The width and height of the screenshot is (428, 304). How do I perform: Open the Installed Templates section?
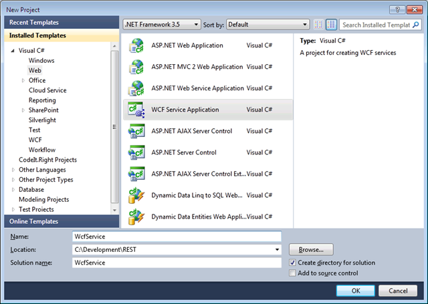[62, 35]
